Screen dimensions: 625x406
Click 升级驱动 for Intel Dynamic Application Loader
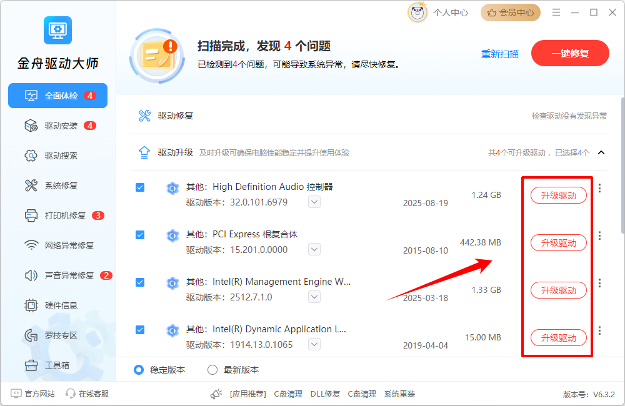[558, 338]
